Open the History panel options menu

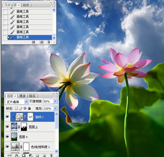coord(54,6)
